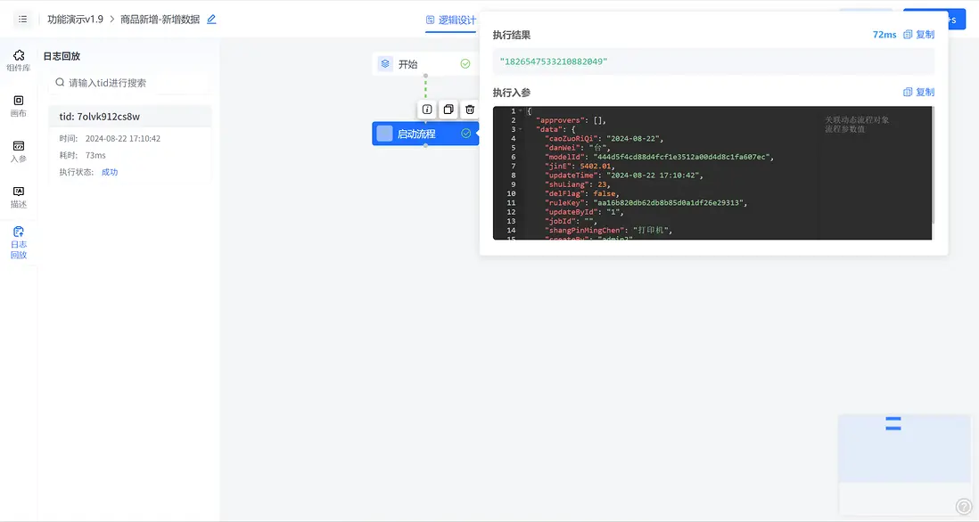This screenshot has height=522, width=979.
Task: Click 功能演示v1.9 breadcrumb
Action: (x=76, y=20)
